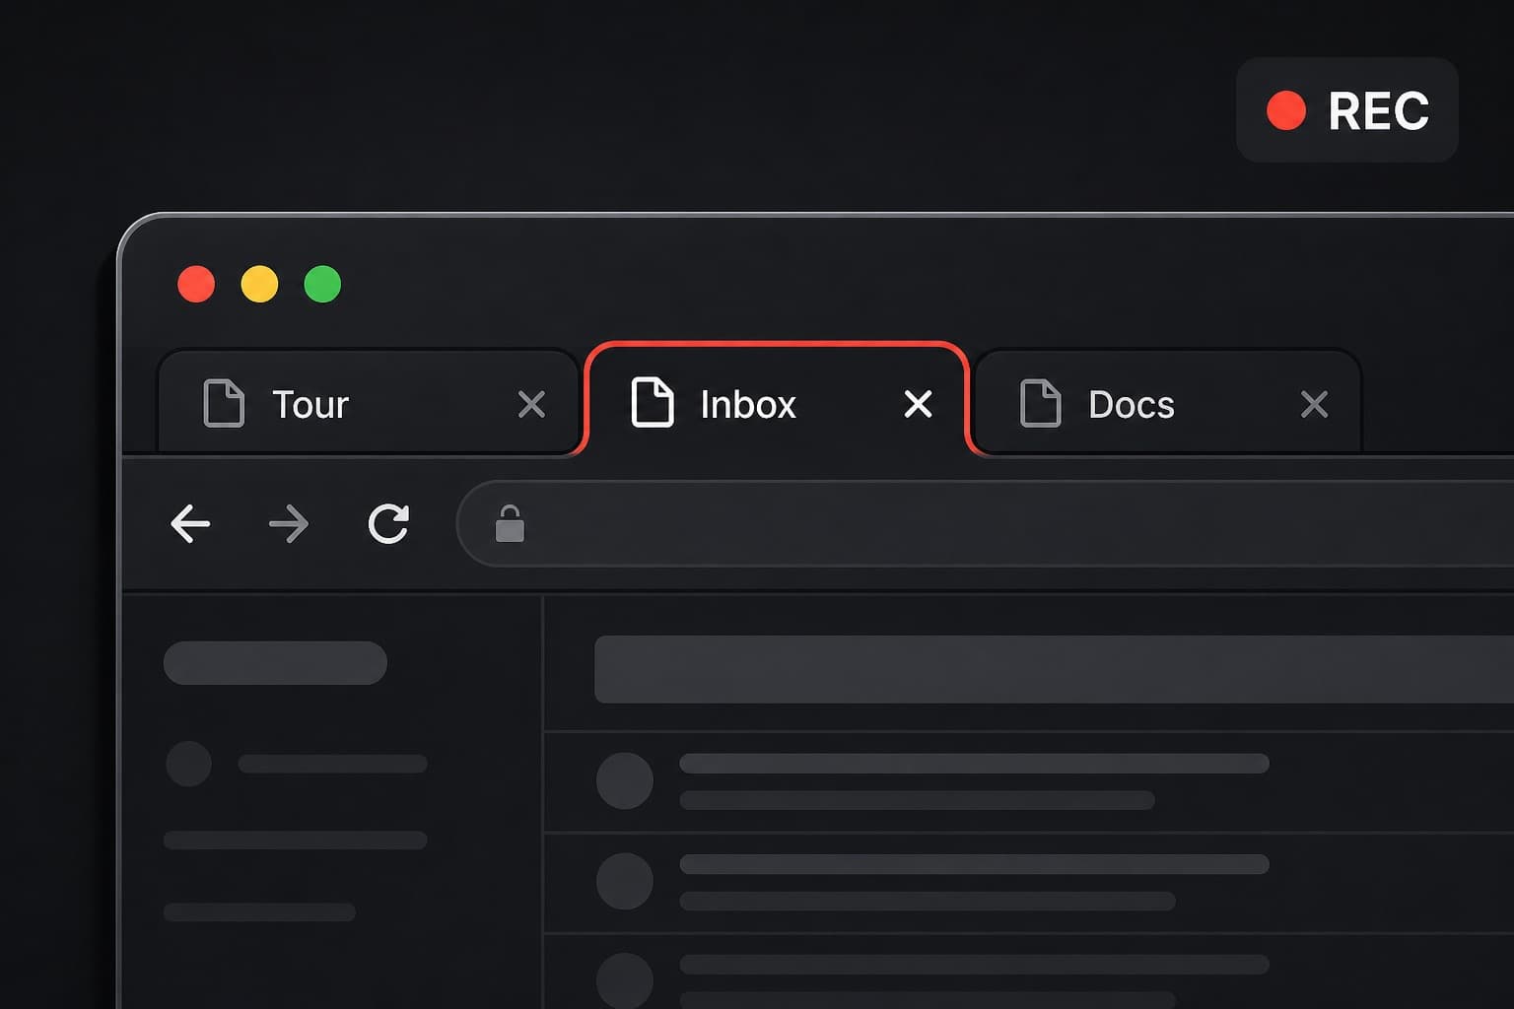Reload the page with the refresh icon
1514x1009 pixels.
[x=388, y=523]
